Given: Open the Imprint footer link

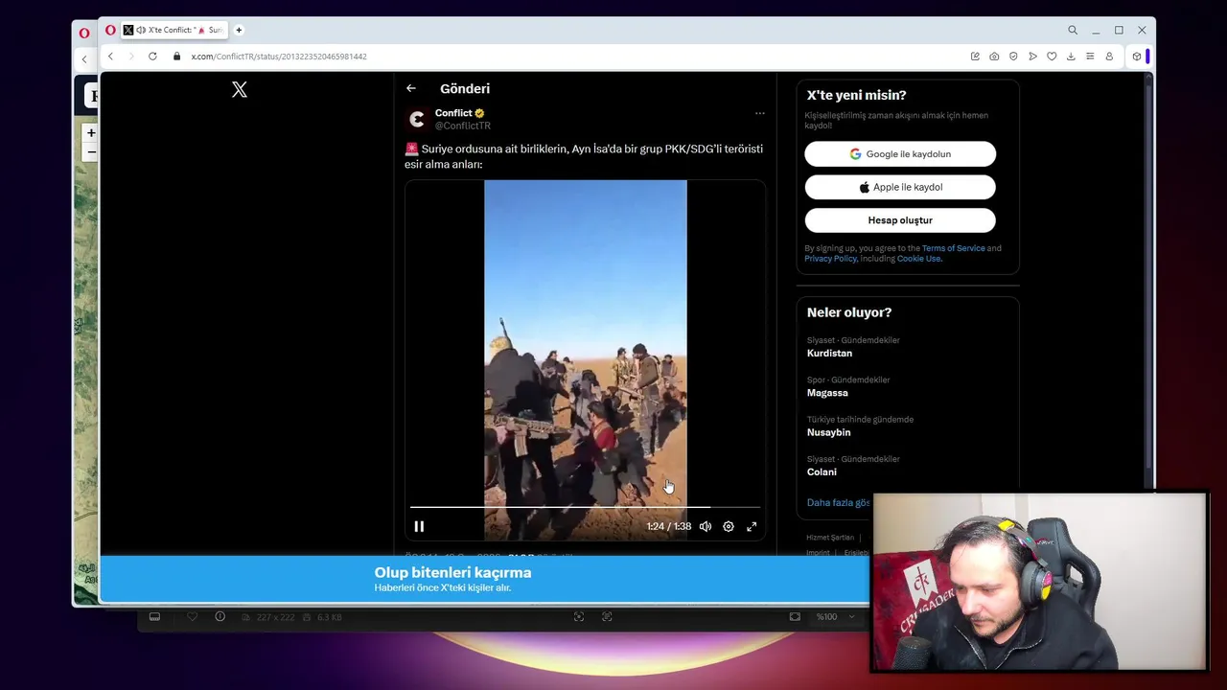Looking at the screenshot, I should pyautogui.click(x=818, y=553).
